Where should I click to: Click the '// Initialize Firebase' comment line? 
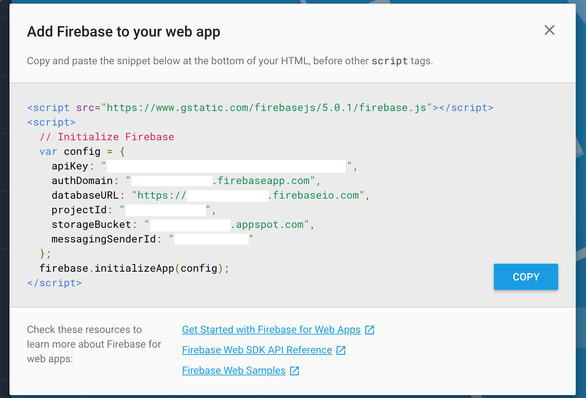(x=107, y=137)
